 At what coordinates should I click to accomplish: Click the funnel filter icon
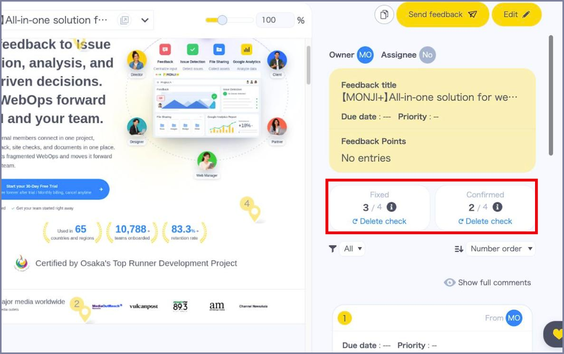[x=333, y=249]
